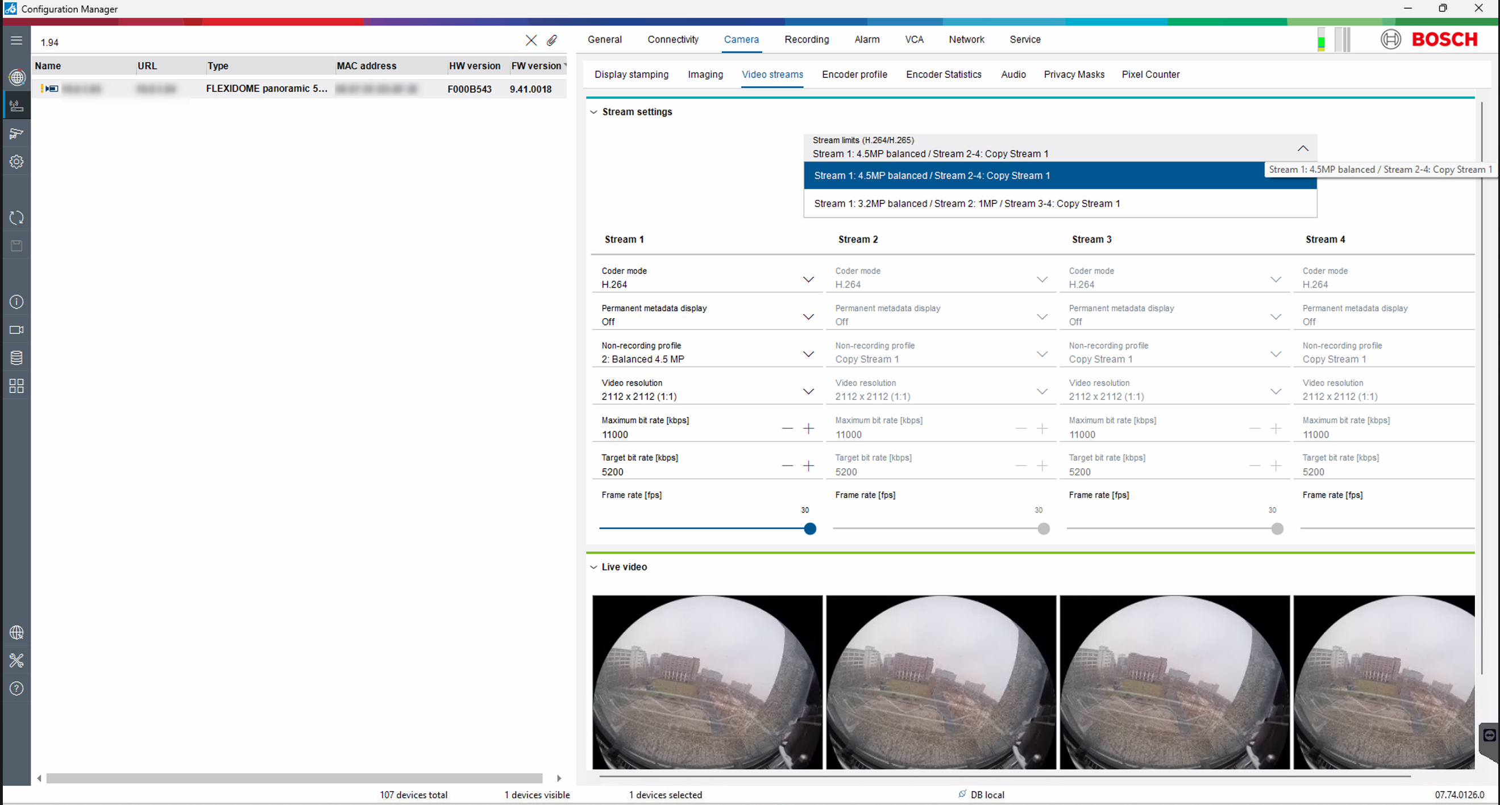Switch to the Encoder profile tab
The image size is (1500, 805).
[854, 74]
